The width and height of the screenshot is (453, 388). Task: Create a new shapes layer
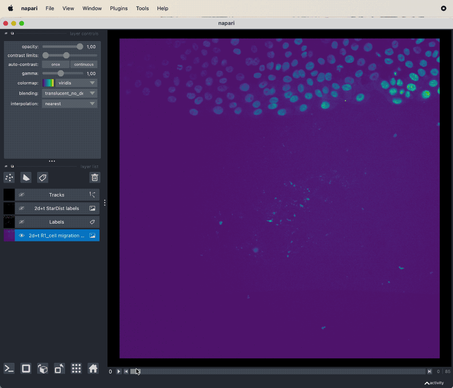(x=26, y=178)
